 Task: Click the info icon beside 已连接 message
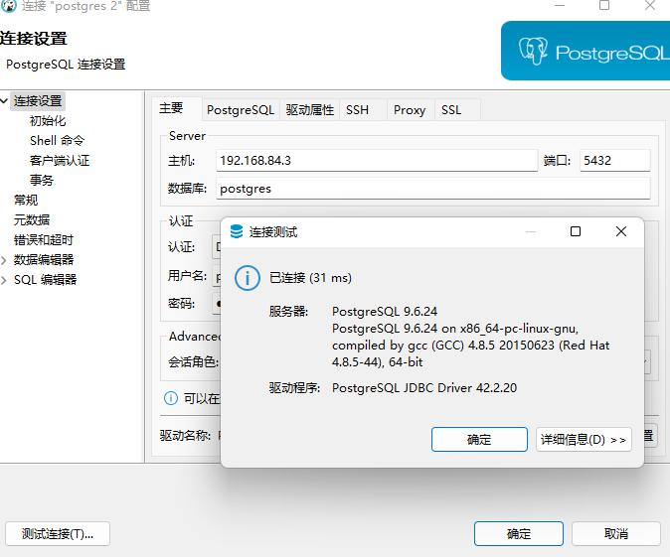pos(247,278)
